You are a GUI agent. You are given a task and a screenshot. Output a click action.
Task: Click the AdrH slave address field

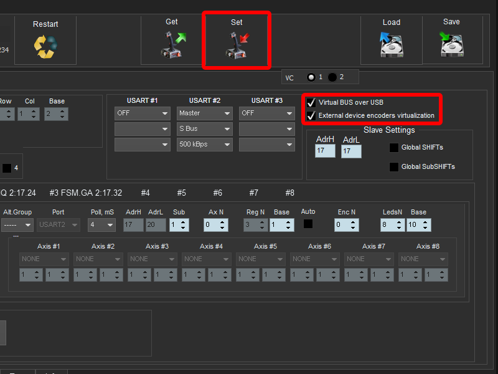(x=325, y=151)
